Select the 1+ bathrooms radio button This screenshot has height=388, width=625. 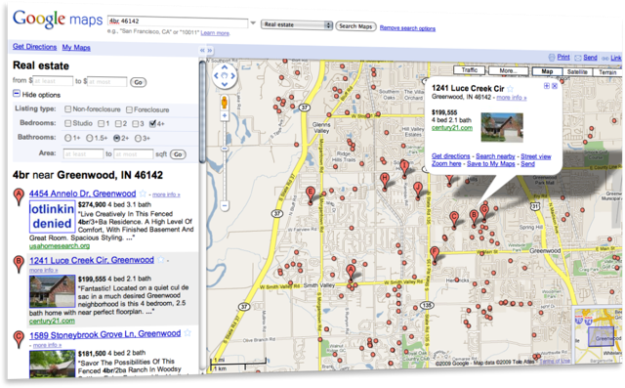coord(67,138)
